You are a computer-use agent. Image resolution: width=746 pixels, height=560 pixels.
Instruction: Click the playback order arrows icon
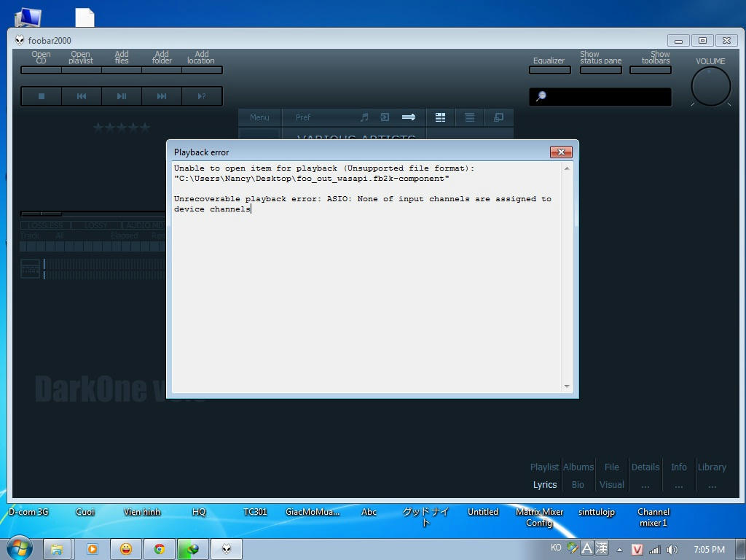409,117
